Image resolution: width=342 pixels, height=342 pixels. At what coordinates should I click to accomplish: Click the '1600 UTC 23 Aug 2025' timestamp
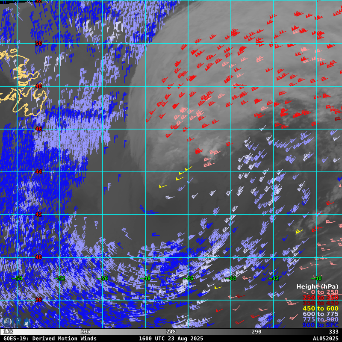click(171, 339)
